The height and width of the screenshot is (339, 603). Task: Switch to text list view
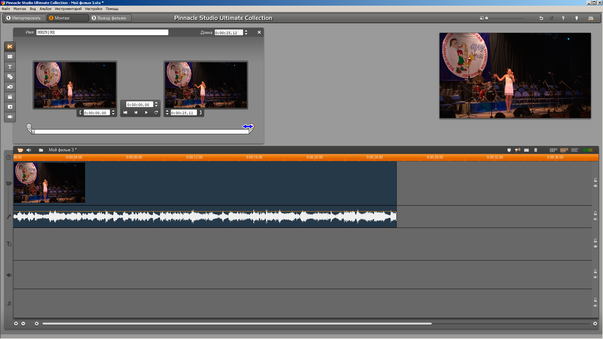(575, 150)
